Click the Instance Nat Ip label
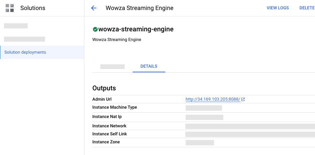 pyautogui.click(x=107, y=116)
